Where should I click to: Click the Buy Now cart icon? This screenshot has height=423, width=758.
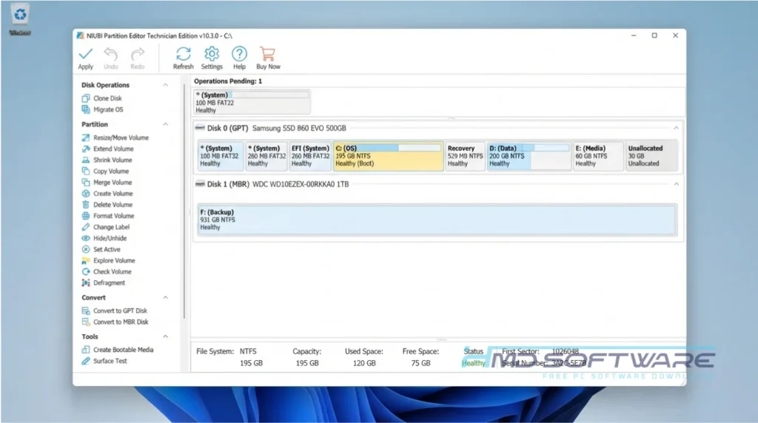click(x=267, y=53)
